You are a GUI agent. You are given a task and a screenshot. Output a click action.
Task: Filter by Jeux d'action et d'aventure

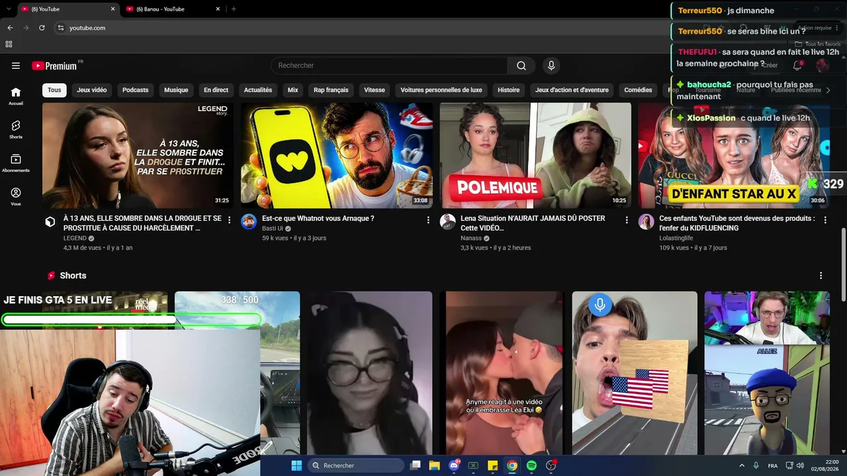572,90
